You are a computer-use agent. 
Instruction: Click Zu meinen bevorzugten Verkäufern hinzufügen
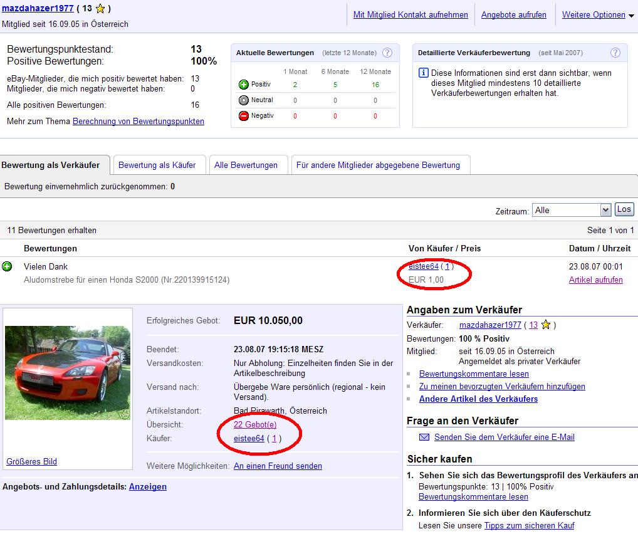coord(502,387)
